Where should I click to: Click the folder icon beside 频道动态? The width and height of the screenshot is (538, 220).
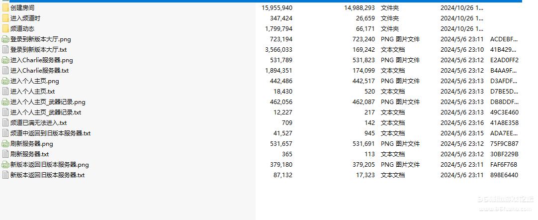[5, 29]
